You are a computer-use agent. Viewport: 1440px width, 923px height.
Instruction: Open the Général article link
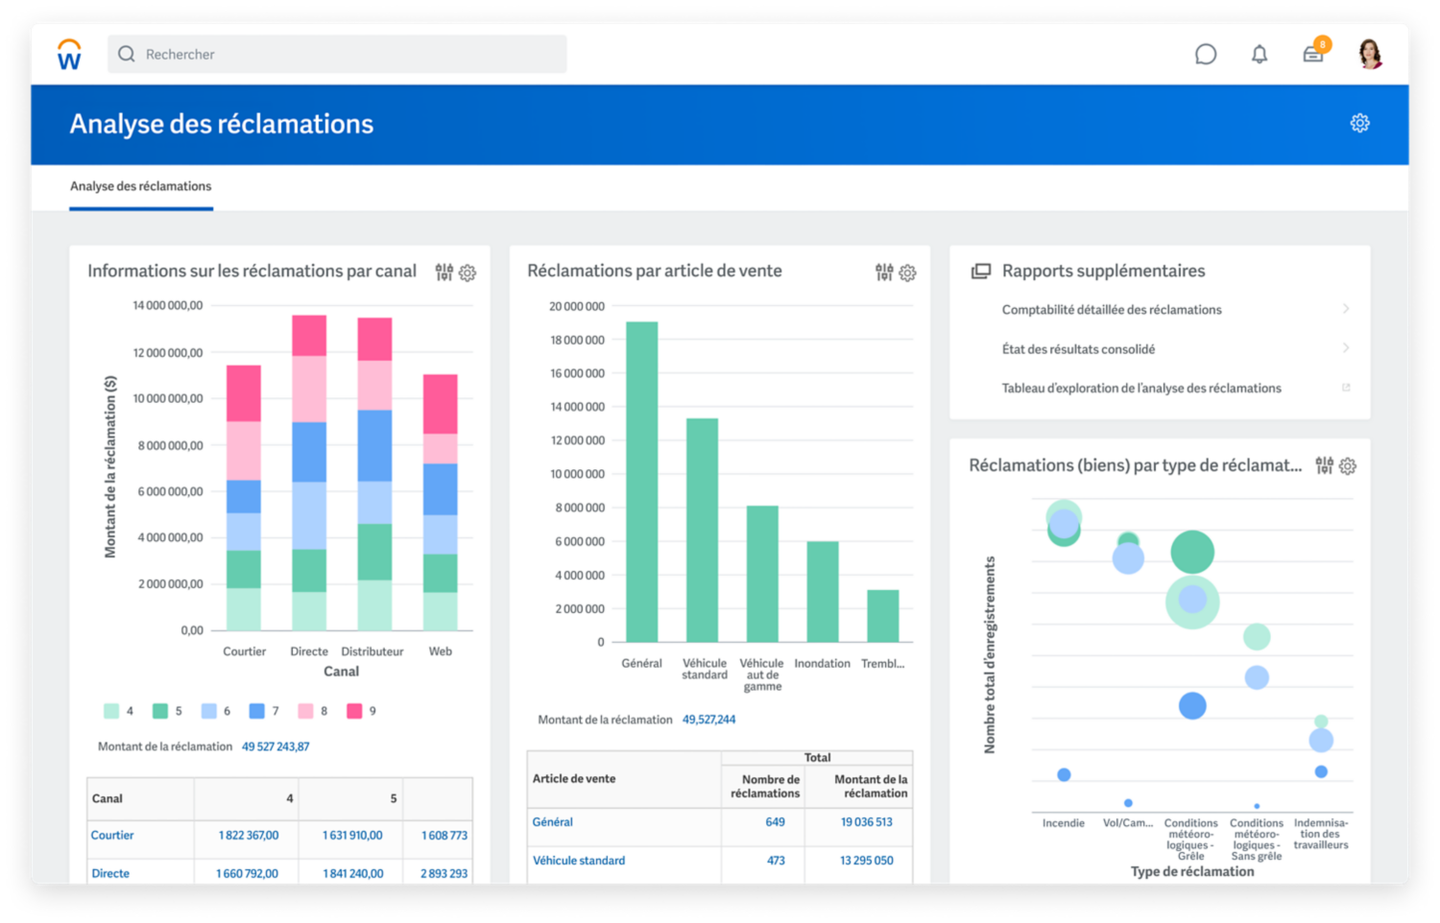tap(552, 822)
